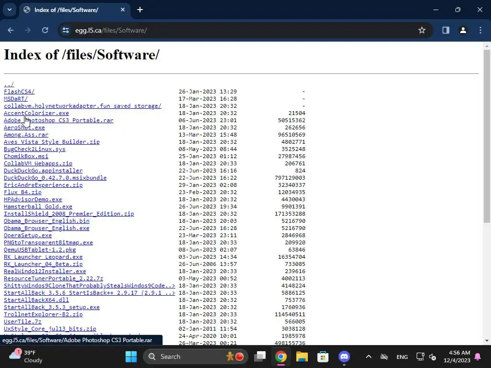Open Microsoft Store from taskbar

(x=323, y=356)
